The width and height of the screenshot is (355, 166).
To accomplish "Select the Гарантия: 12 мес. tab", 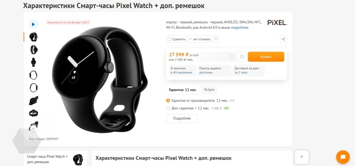I will click(183, 90).
